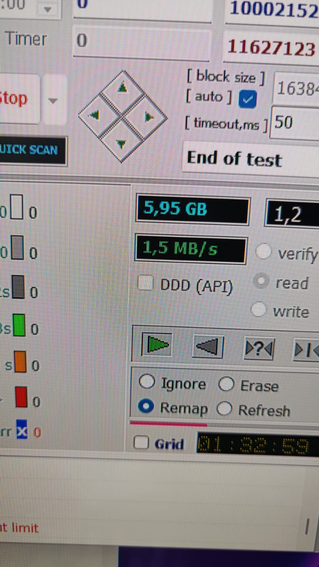Open the dropdown arrow beside Stop button
319x567 pixels.
(x=53, y=101)
